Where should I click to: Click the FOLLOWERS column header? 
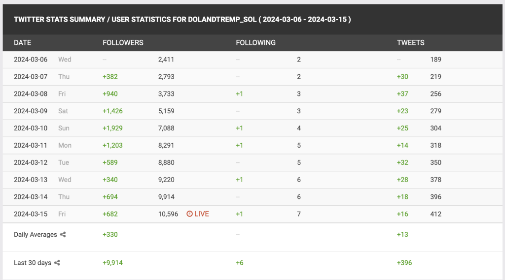pyautogui.click(x=123, y=43)
